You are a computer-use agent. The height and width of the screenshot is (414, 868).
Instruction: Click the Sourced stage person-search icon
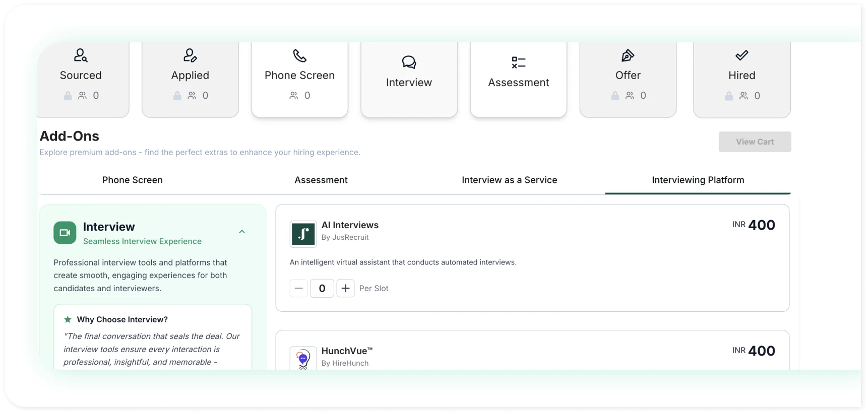click(x=81, y=55)
